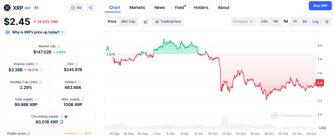This screenshot has width=334, height=136.
Task: Open the Compare dropdown
Action: point(242,21)
